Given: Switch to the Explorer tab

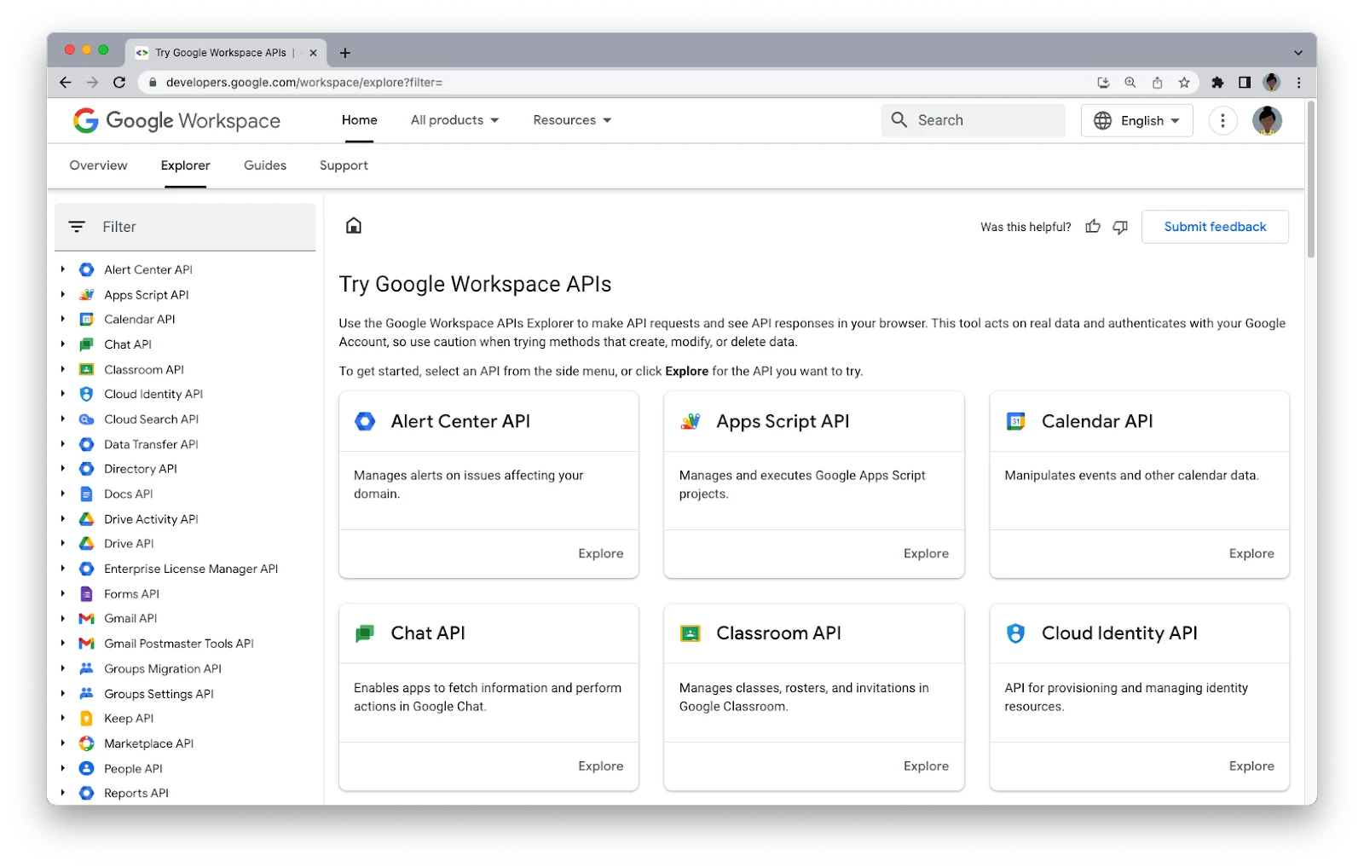Looking at the screenshot, I should point(186,165).
